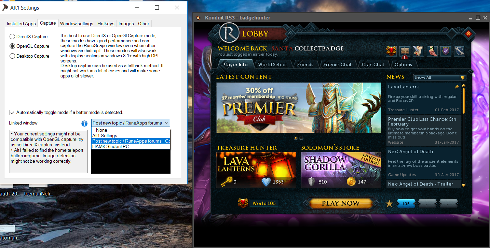Switch to Installed Apps tab
The width and height of the screenshot is (490, 248).
tap(21, 24)
